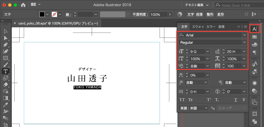Open the Character panel icon in dock
This screenshot has height=127, width=264.
254,29
